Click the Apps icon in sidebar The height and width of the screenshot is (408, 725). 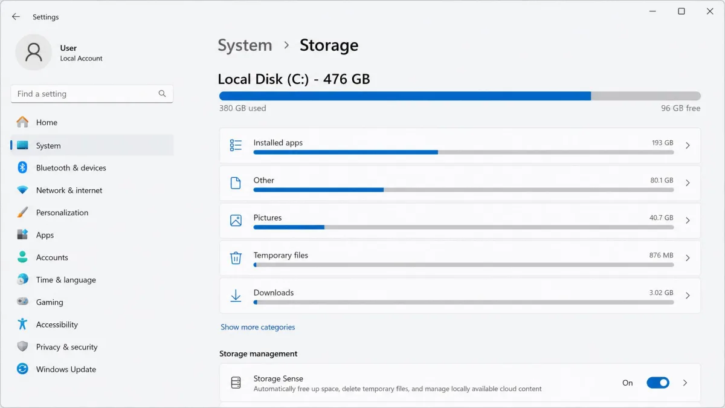pos(22,235)
